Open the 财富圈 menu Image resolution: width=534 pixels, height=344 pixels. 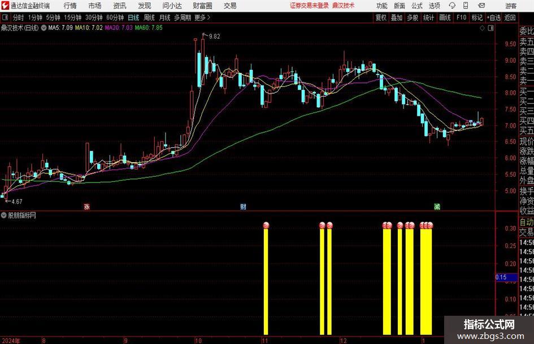point(202,6)
